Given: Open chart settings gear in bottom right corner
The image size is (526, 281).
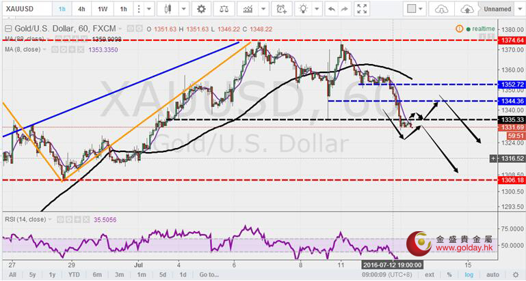Looking at the screenshot, I should 515,275.
